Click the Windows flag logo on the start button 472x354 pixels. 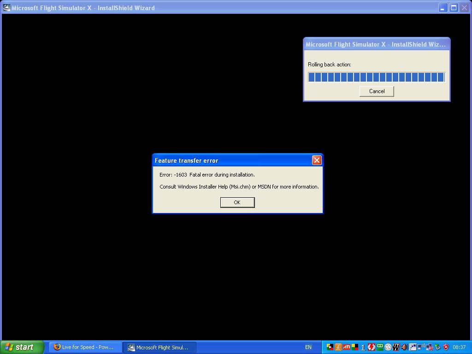pyautogui.click(x=9, y=347)
